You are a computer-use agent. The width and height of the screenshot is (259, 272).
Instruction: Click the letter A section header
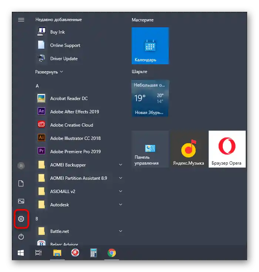pyautogui.click(x=37, y=86)
